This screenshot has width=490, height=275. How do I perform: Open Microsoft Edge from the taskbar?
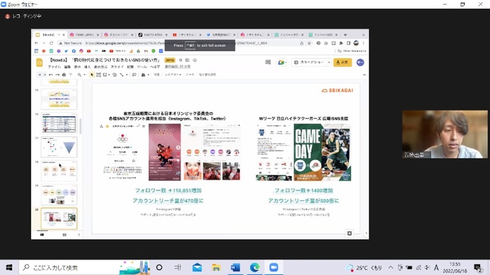(x=255, y=268)
